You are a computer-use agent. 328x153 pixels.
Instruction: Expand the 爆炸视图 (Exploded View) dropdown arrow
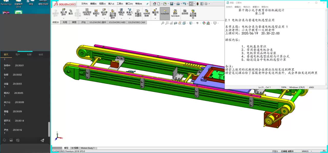coord(155,18)
